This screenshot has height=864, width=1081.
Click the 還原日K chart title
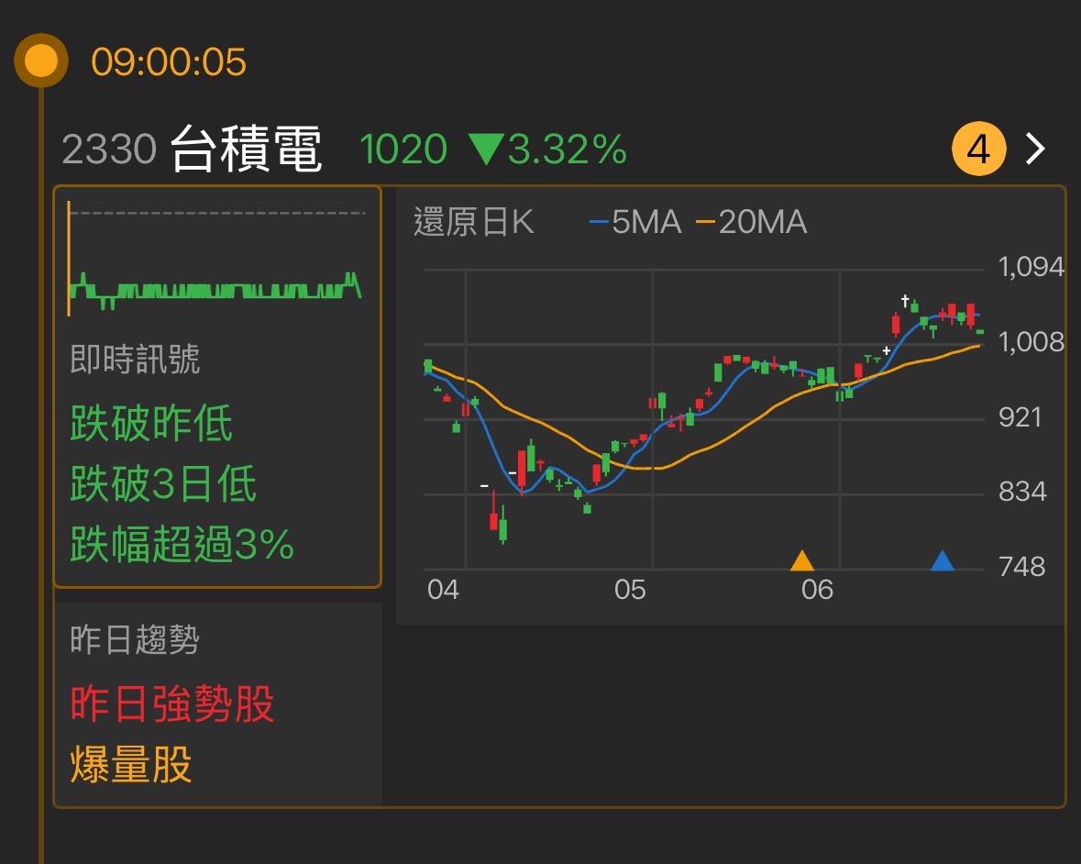pos(474,222)
